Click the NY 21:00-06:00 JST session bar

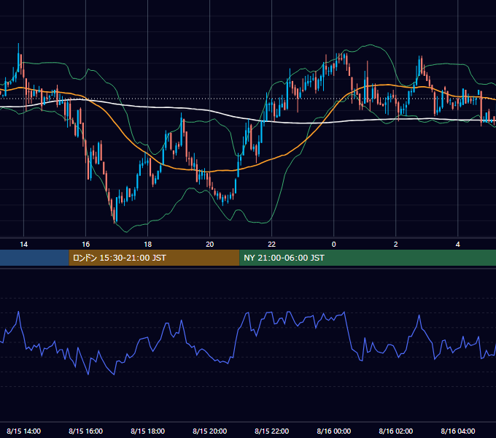click(368, 258)
